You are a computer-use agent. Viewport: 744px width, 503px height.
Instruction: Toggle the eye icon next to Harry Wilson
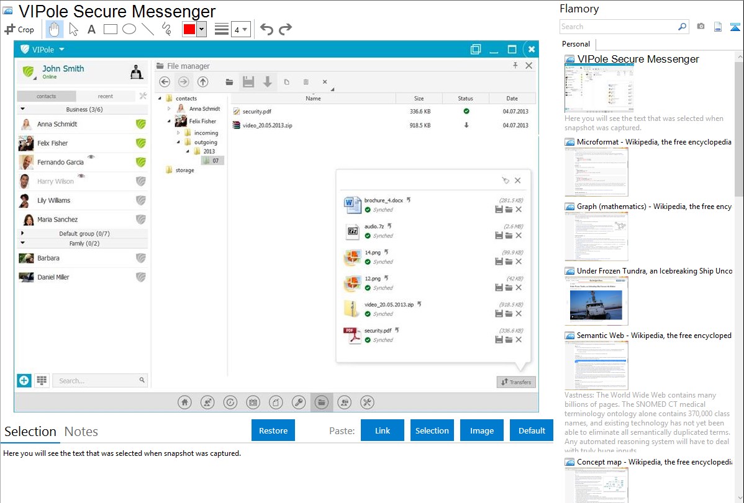[x=81, y=176]
